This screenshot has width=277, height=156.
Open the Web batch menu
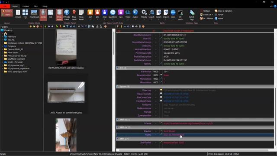click(x=173, y=14)
